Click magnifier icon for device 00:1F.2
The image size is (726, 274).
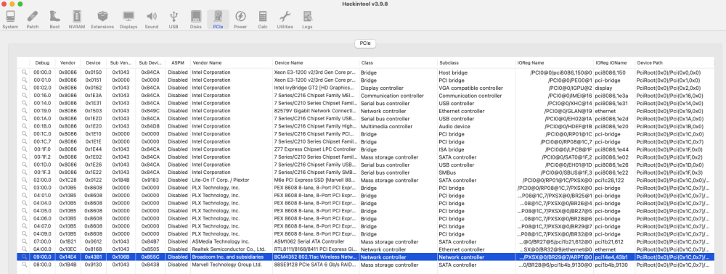24,157
